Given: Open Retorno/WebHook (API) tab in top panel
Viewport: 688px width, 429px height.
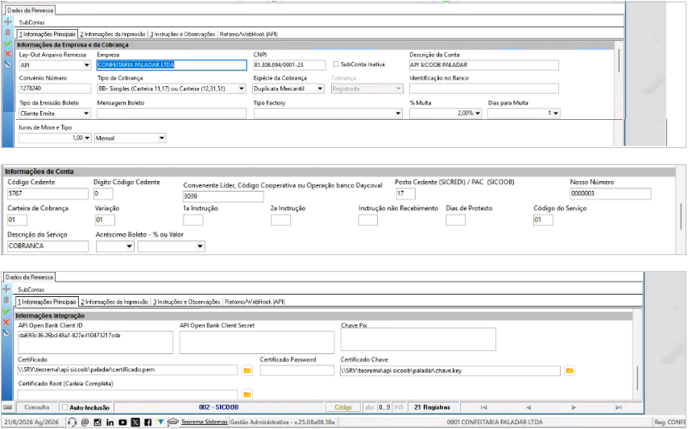Looking at the screenshot, I should coord(248,34).
